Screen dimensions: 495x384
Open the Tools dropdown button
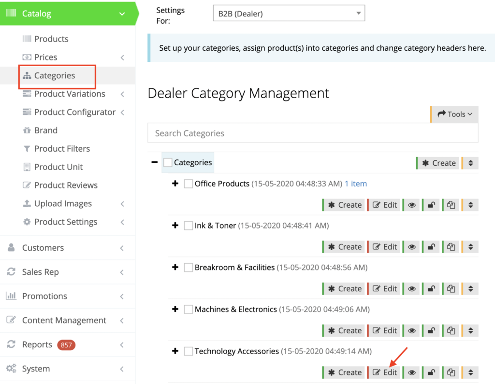[x=454, y=114]
